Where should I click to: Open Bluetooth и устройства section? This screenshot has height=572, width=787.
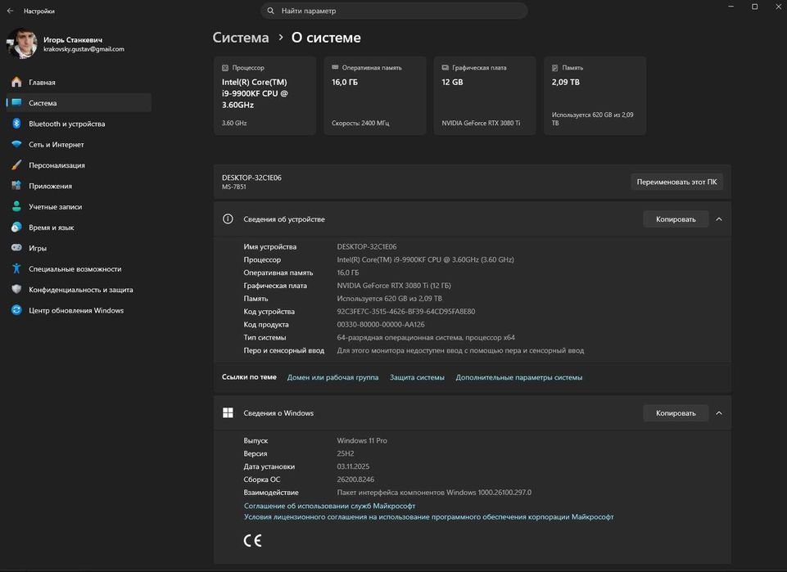coord(79,124)
